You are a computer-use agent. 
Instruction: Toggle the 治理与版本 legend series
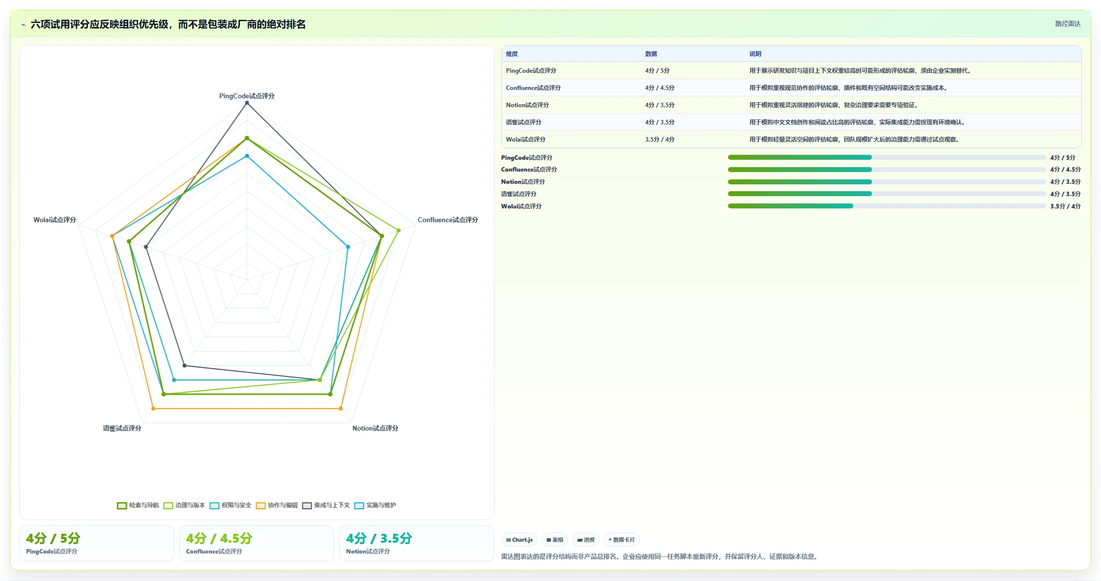coord(184,505)
